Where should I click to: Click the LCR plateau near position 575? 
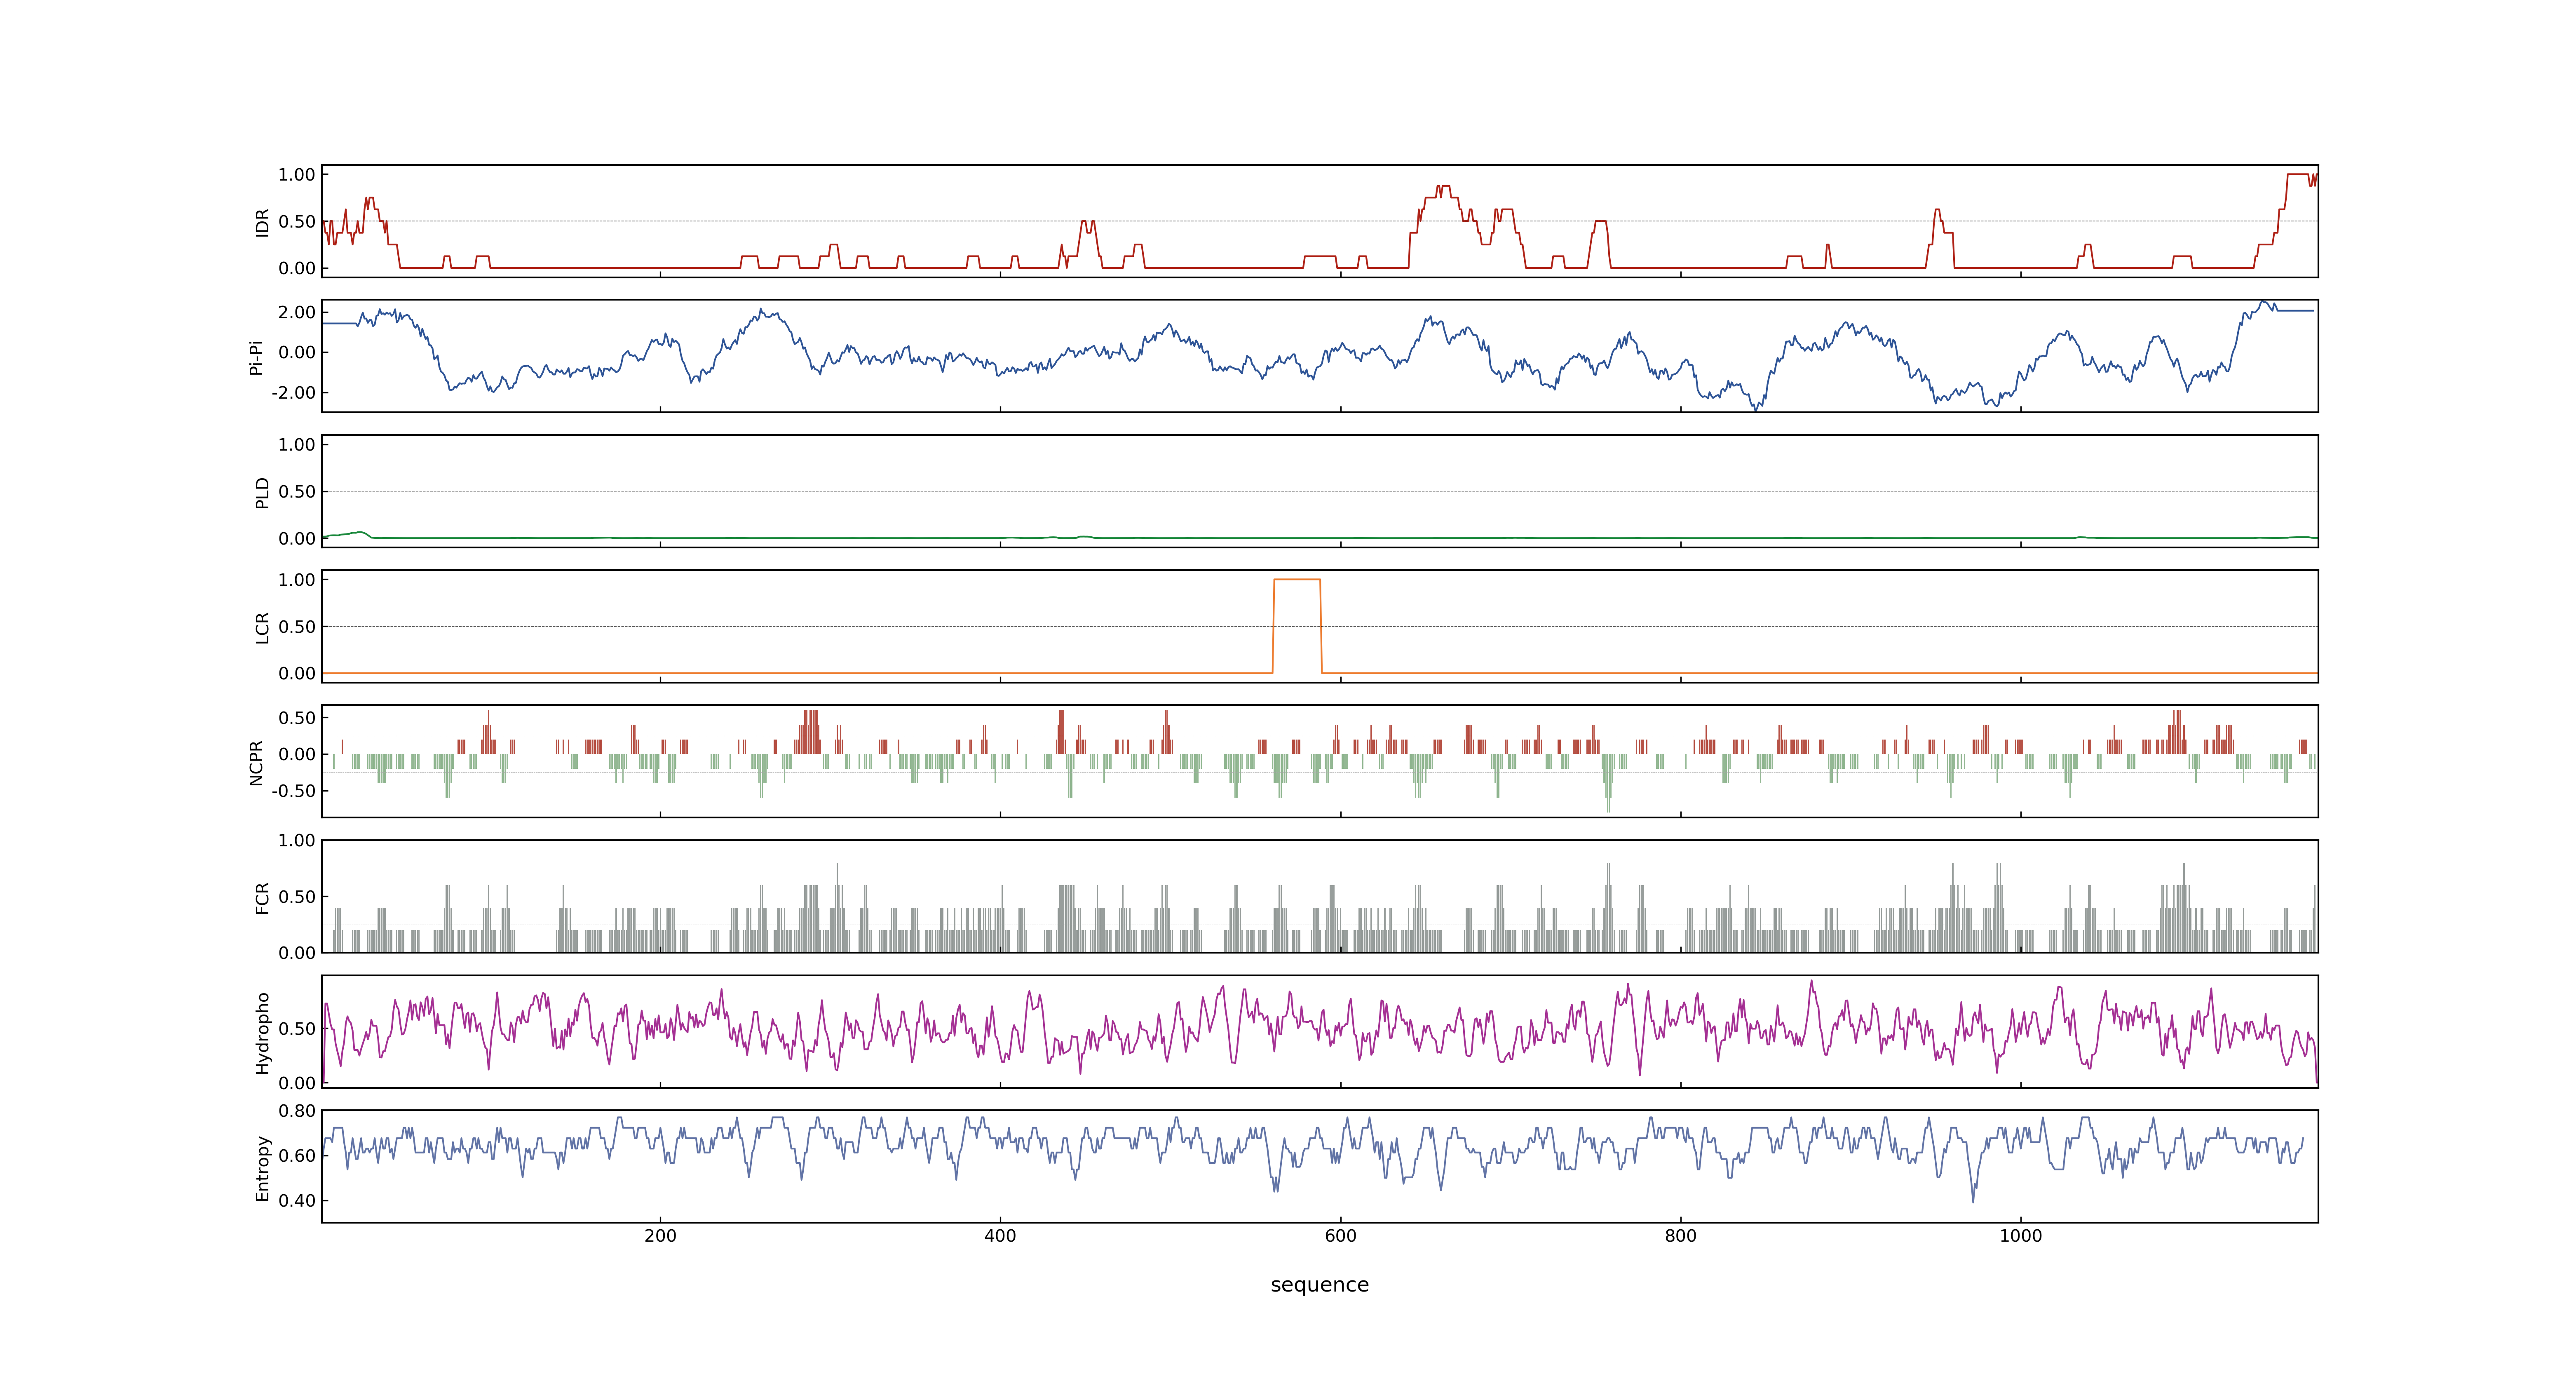pos(1297,579)
